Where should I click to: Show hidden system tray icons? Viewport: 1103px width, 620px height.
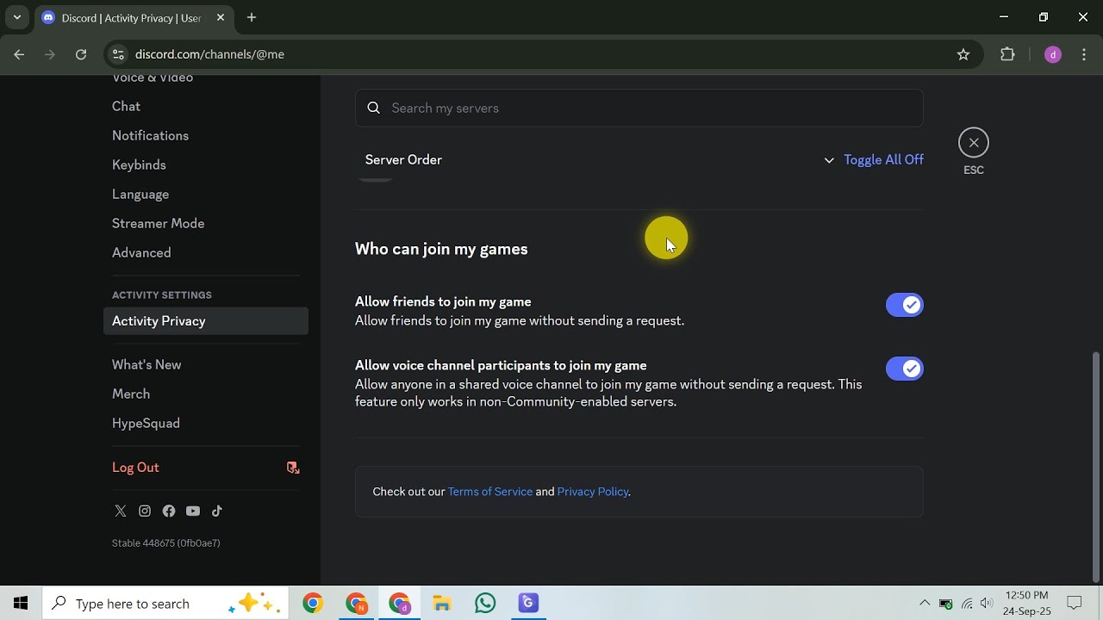click(x=925, y=604)
